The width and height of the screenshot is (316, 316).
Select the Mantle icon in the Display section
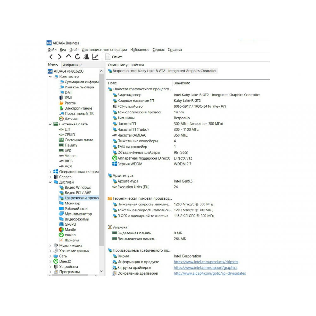click(x=61, y=229)
